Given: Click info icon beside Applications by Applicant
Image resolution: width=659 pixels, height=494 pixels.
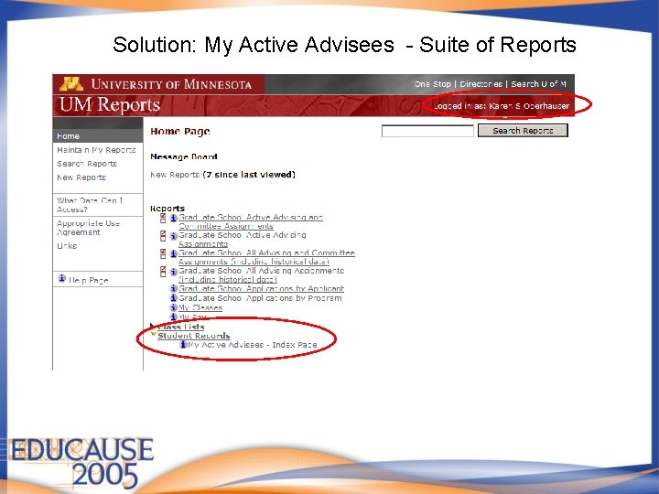Looking at the screenshot, I should point(173,288).
